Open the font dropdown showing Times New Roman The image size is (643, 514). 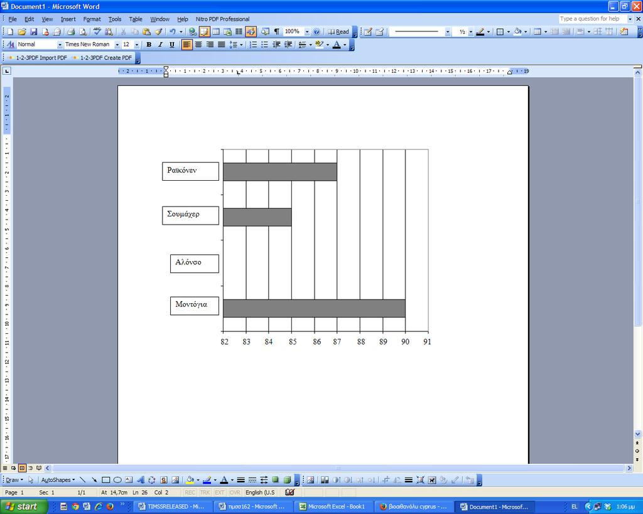[x=117, y=45]
